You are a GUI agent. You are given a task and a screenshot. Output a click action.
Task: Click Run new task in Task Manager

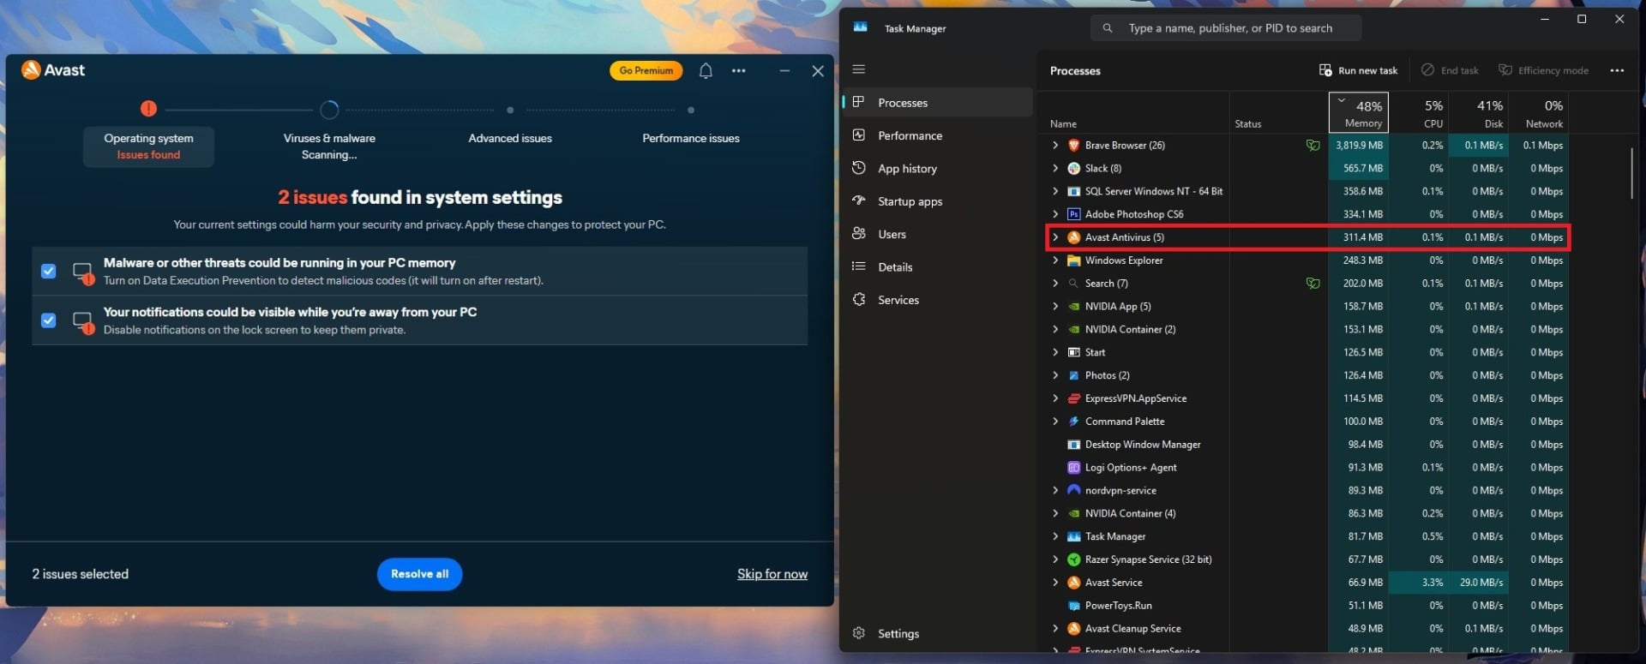(x=1359, y=70)
